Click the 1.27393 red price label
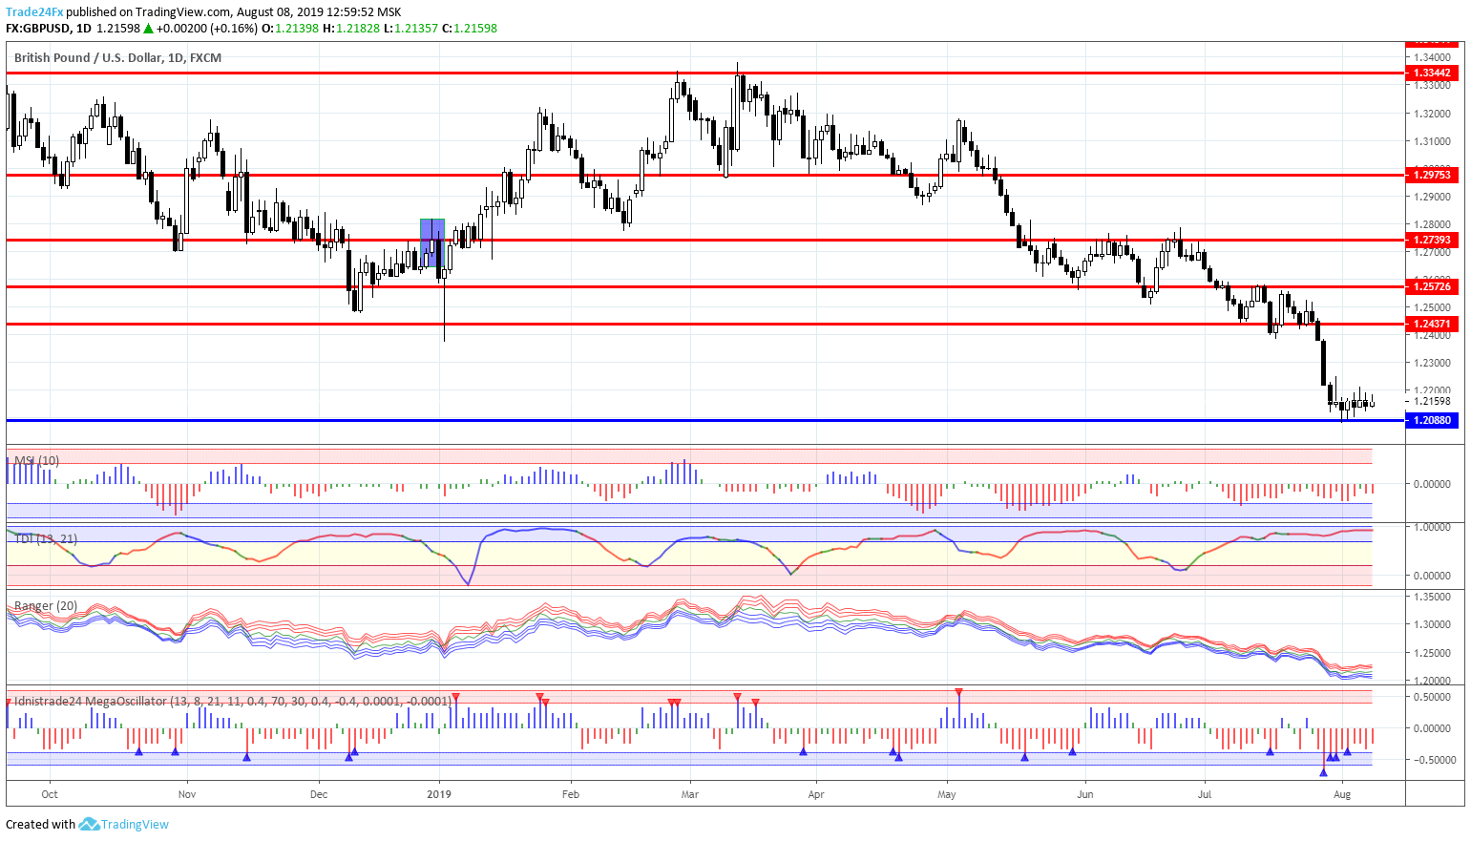 (1432, 240)
